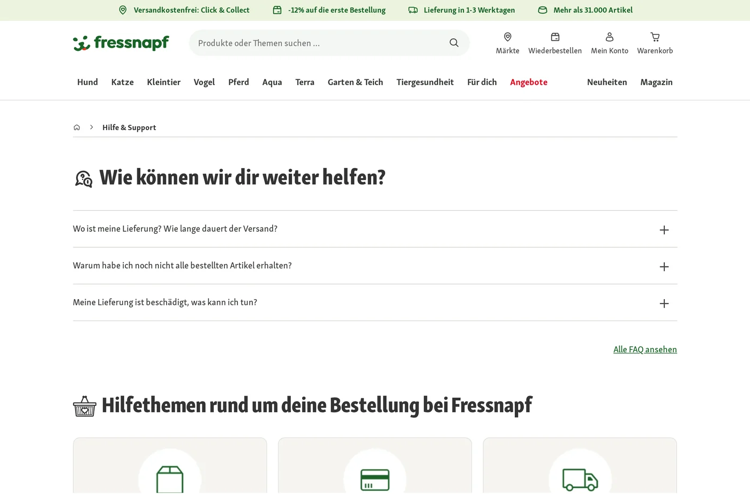Open the Kleintier menu
750x494 pixels.
point(164,82)
